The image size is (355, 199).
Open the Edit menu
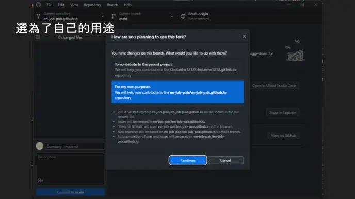point(61,5)
